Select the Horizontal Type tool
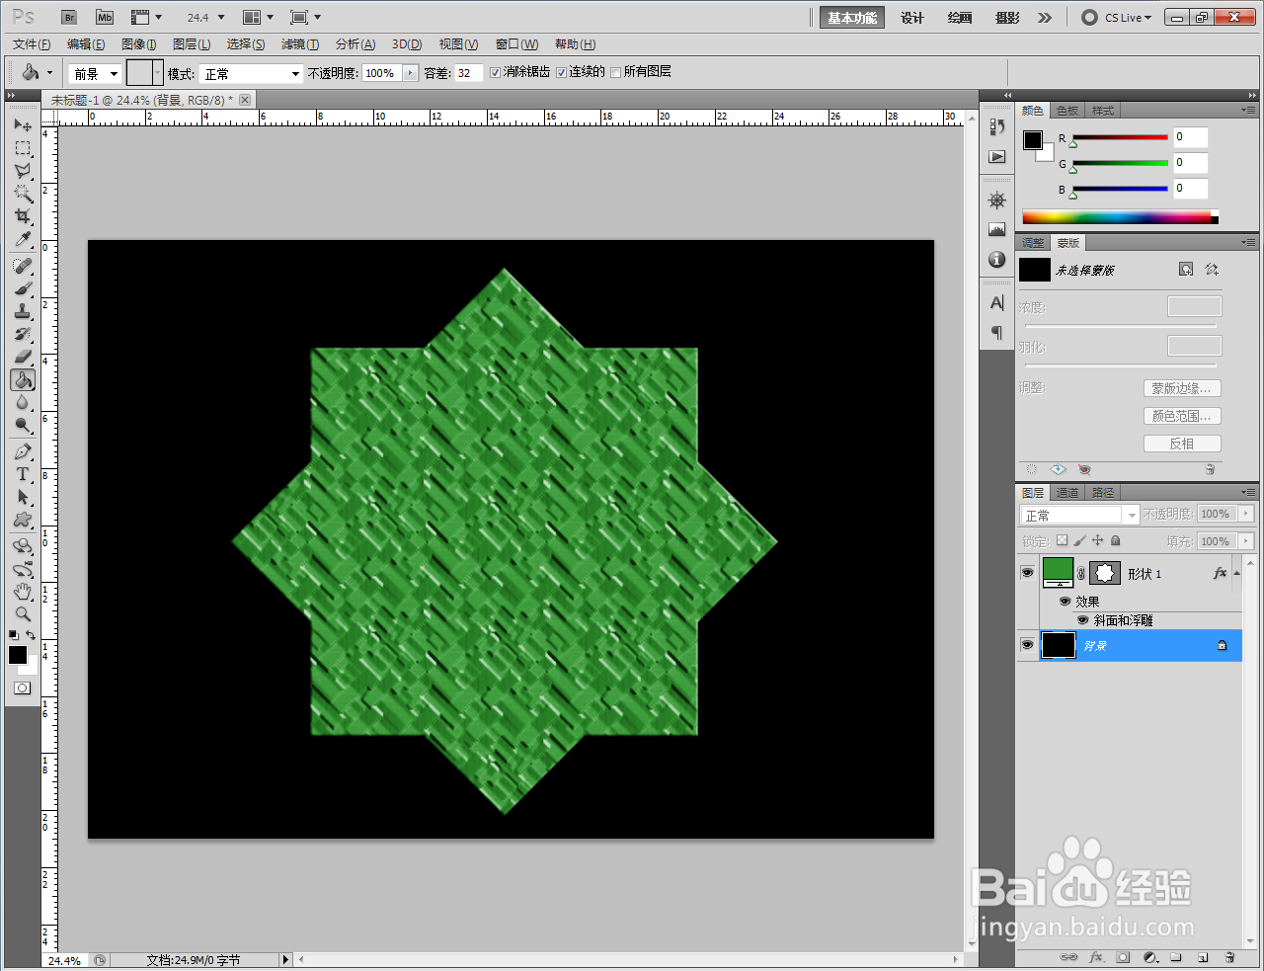The width and height of the screenshot is (1264, 971). pyautogui.click(x=23, y=474)
